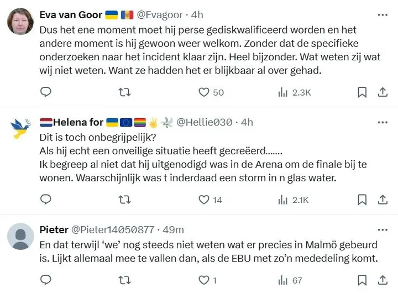Image resolution: width=398 pixels, height=293 pixels.
Task: Open Pieter's tweet 49m timestamp
Action: coord(174,229)
